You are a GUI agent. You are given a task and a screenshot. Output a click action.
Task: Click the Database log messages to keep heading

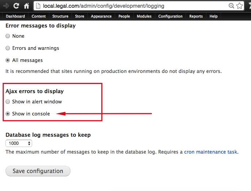(48, 135)
